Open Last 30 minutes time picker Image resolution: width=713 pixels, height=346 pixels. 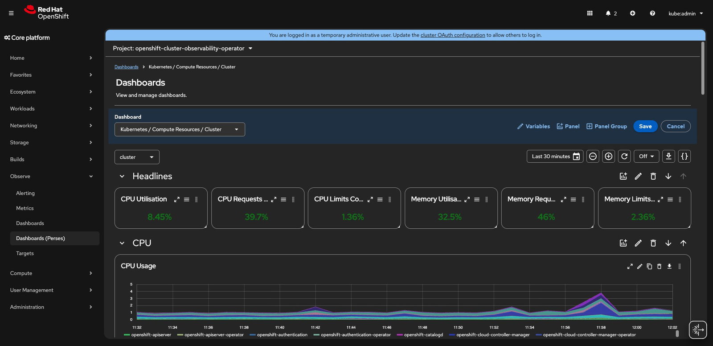coord(555,157)
